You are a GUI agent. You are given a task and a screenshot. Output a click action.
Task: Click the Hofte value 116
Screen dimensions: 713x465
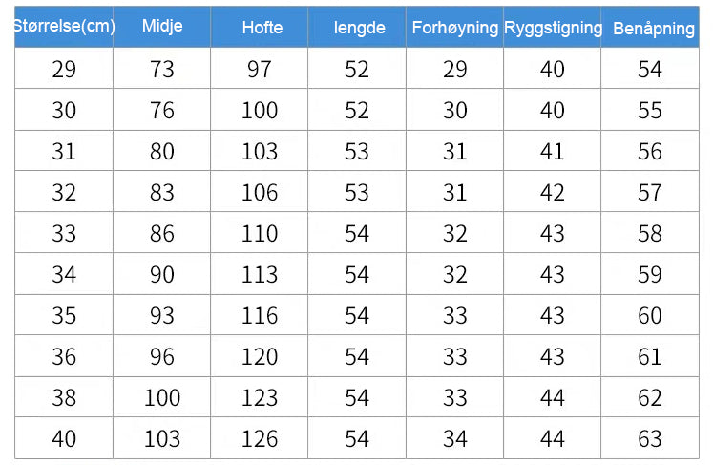(260, 316)
